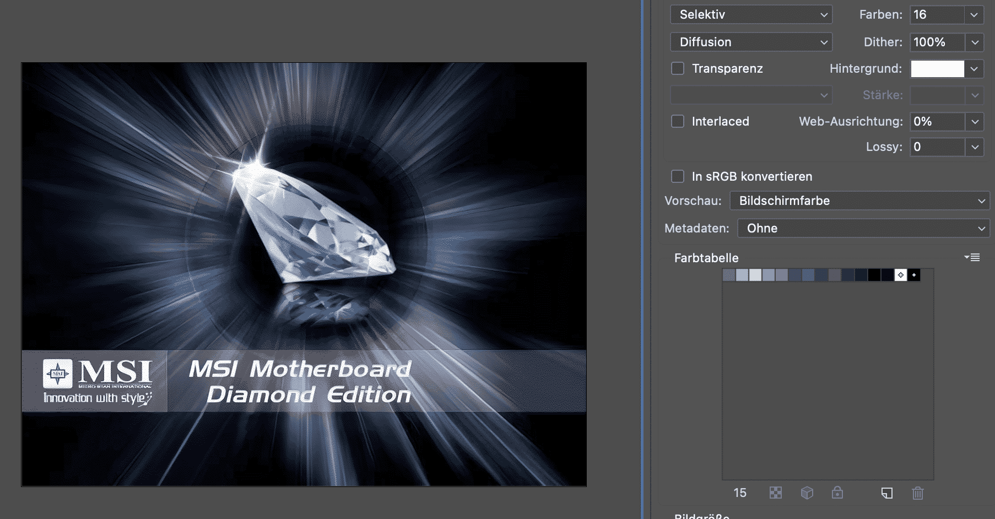Viewport: 995px width, 519px height.
Task: Open the Selektiv color reduction dropdown
Action: click(751, 14)
